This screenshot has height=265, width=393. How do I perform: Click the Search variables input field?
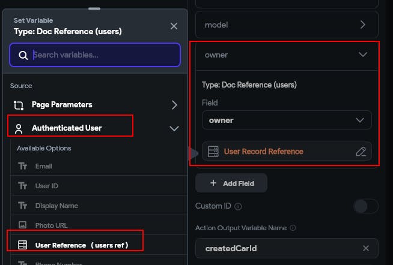[x=105, y=55]
